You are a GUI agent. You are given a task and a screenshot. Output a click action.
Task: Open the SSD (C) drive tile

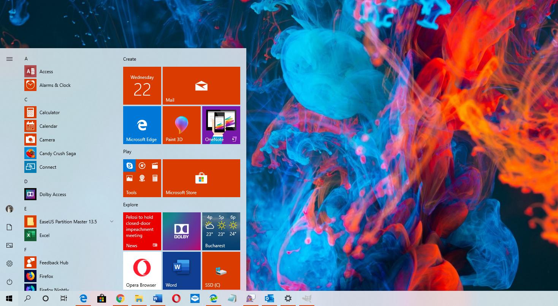click(x=221, y=271)
